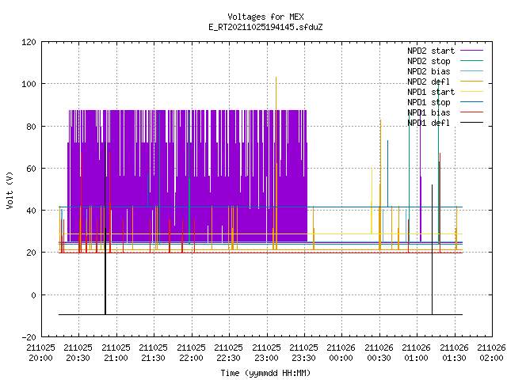This screenshot has height=380, width=507.
Task: Click the 'Volt (V)' y-axis title
Action: pos(10,190)
